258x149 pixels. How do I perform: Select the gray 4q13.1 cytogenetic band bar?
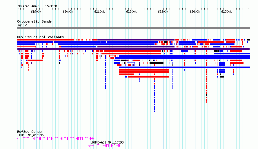click(x=133, y=28)
